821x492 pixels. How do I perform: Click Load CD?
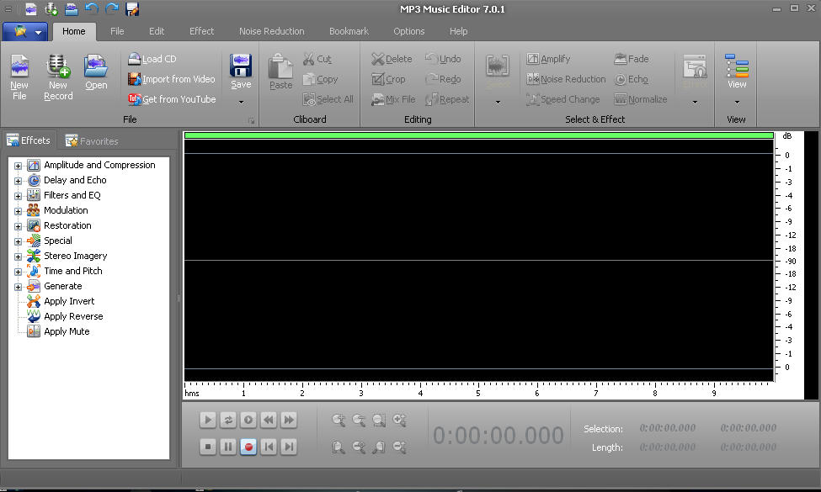(152, 59)
